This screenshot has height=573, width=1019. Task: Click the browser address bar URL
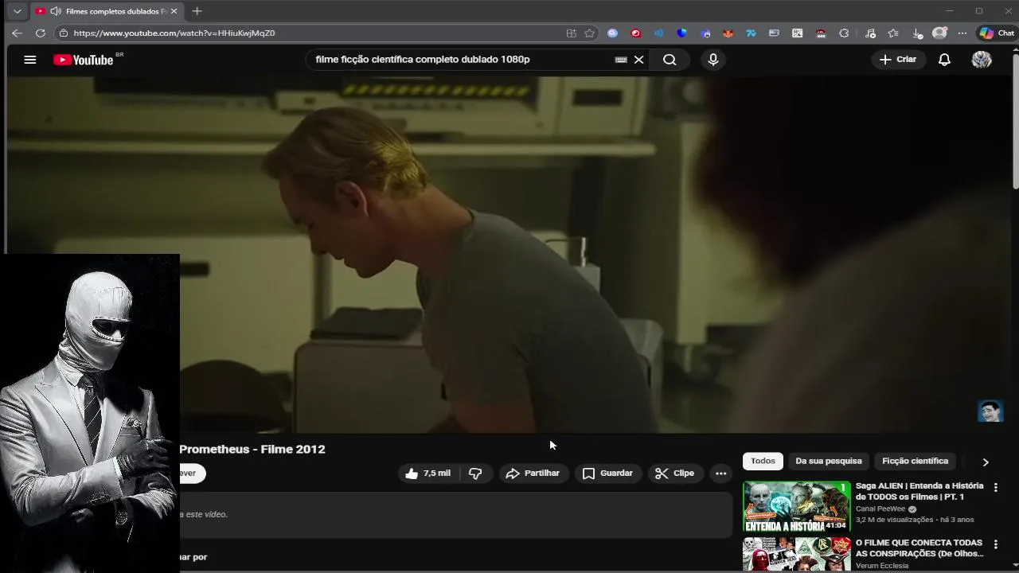click(174, 33)
